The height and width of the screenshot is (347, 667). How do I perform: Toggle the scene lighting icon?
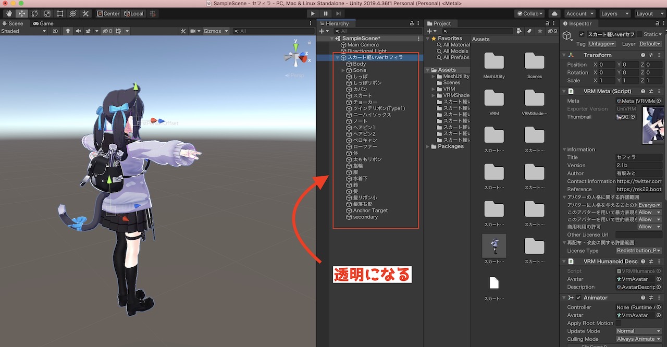click(x=68, y=31)
